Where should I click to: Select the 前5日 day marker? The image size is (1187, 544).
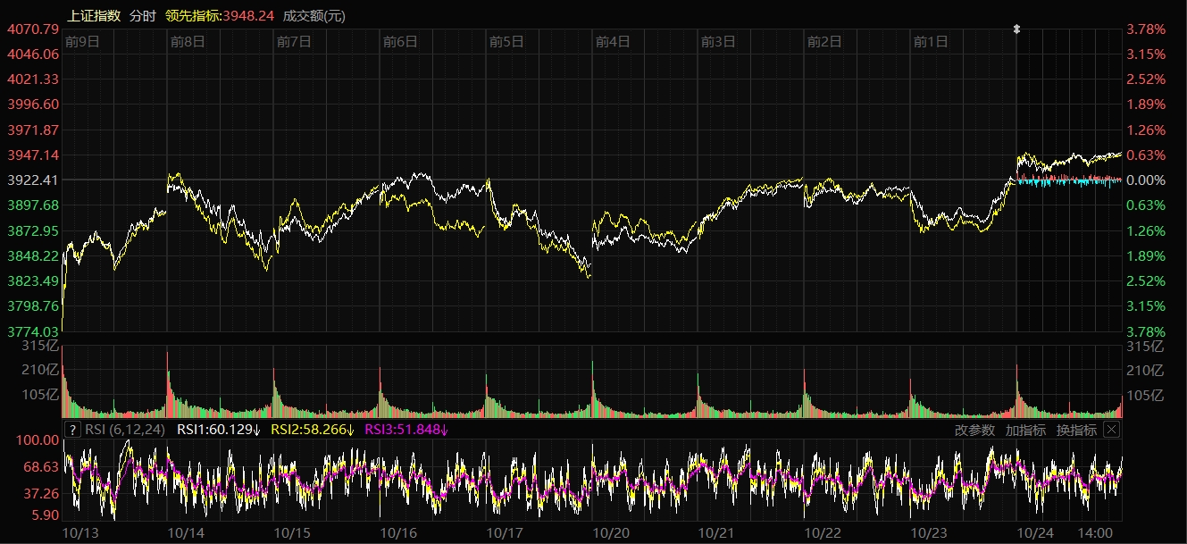(x=506, y=41)
